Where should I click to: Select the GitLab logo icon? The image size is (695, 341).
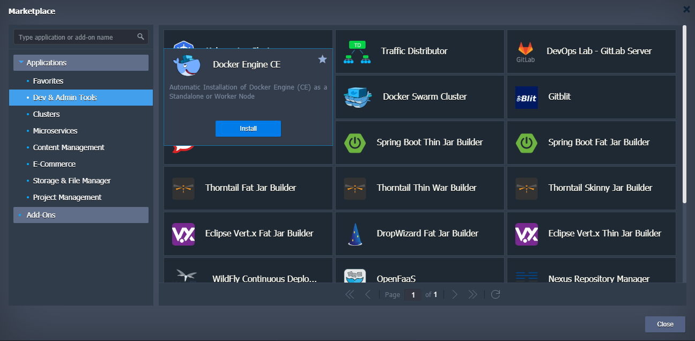coord(526,51)
